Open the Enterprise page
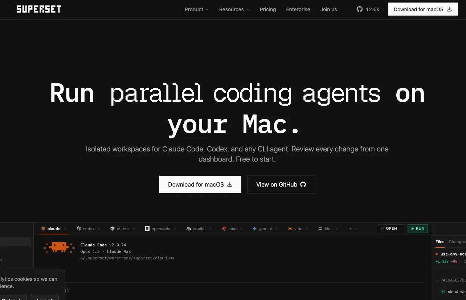The width and height of the screenshot is (466, 300). tap(298, 9)
